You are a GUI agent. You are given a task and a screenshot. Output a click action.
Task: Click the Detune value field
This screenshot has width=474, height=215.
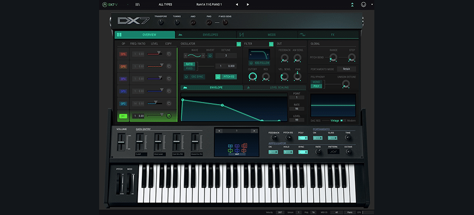coord(226,56)
